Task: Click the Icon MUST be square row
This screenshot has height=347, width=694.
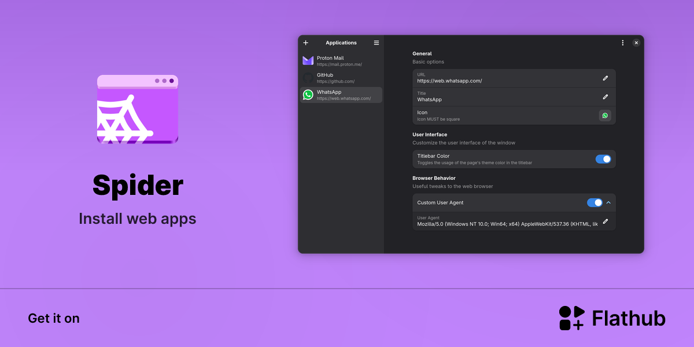Action: point(514,115)
